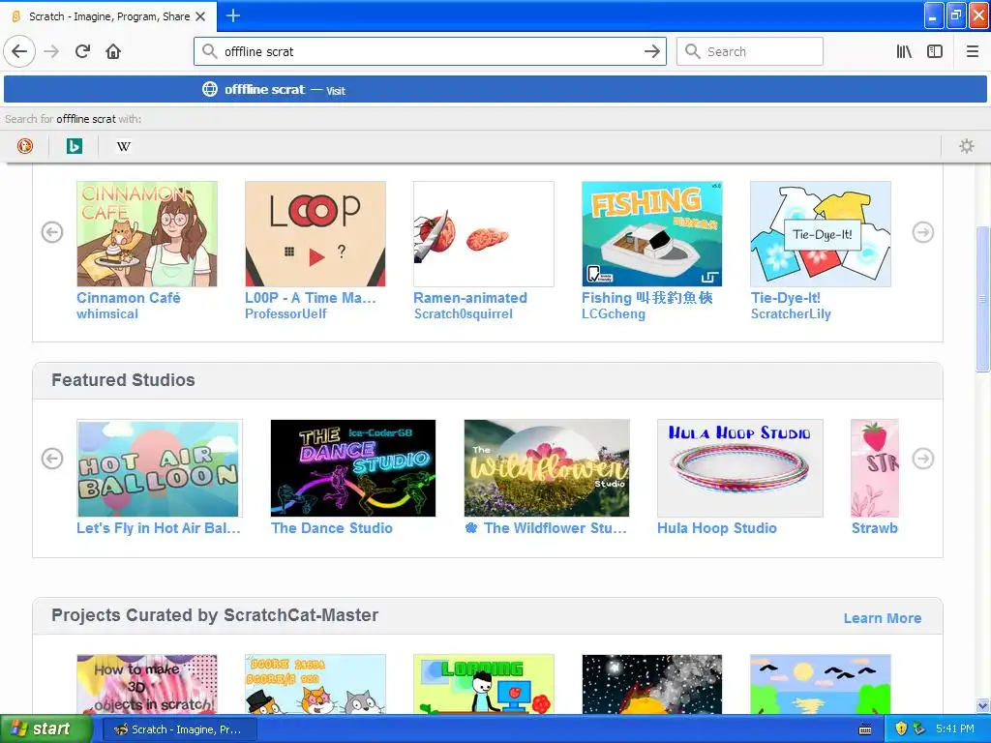The image size is (991, 743).
Task: Click the Learn More link
Action: point(883,618)
